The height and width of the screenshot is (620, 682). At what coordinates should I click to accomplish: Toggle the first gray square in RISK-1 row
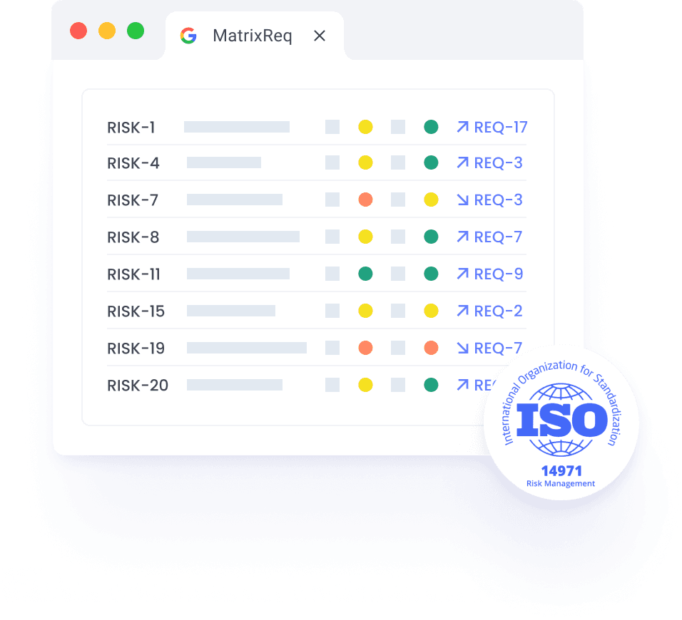pyautogui.click(x=332, y=127)
